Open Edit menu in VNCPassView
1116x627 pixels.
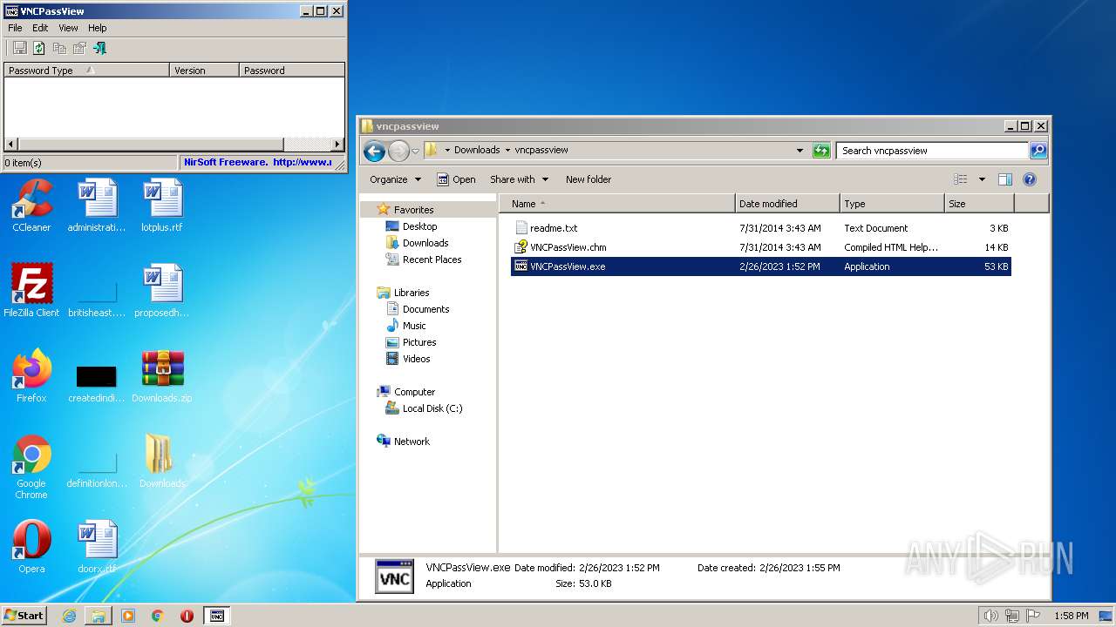tap(40, 28)
